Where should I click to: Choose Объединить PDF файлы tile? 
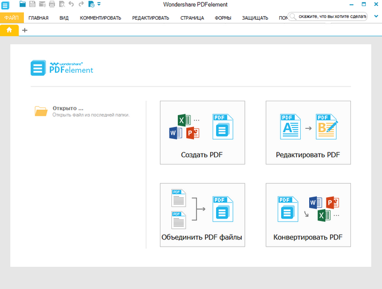click(x=202, y=215)
